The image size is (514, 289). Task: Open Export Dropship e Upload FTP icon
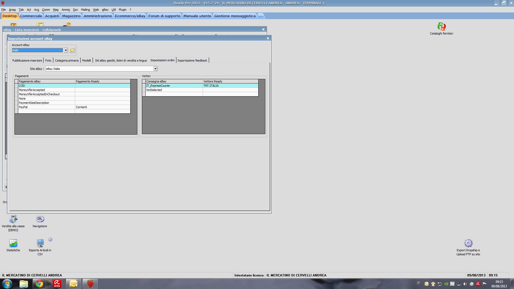tap(468, 244)
